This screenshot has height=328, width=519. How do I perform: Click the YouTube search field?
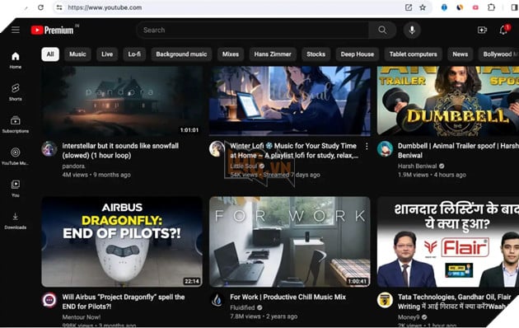tap(253, 30)
